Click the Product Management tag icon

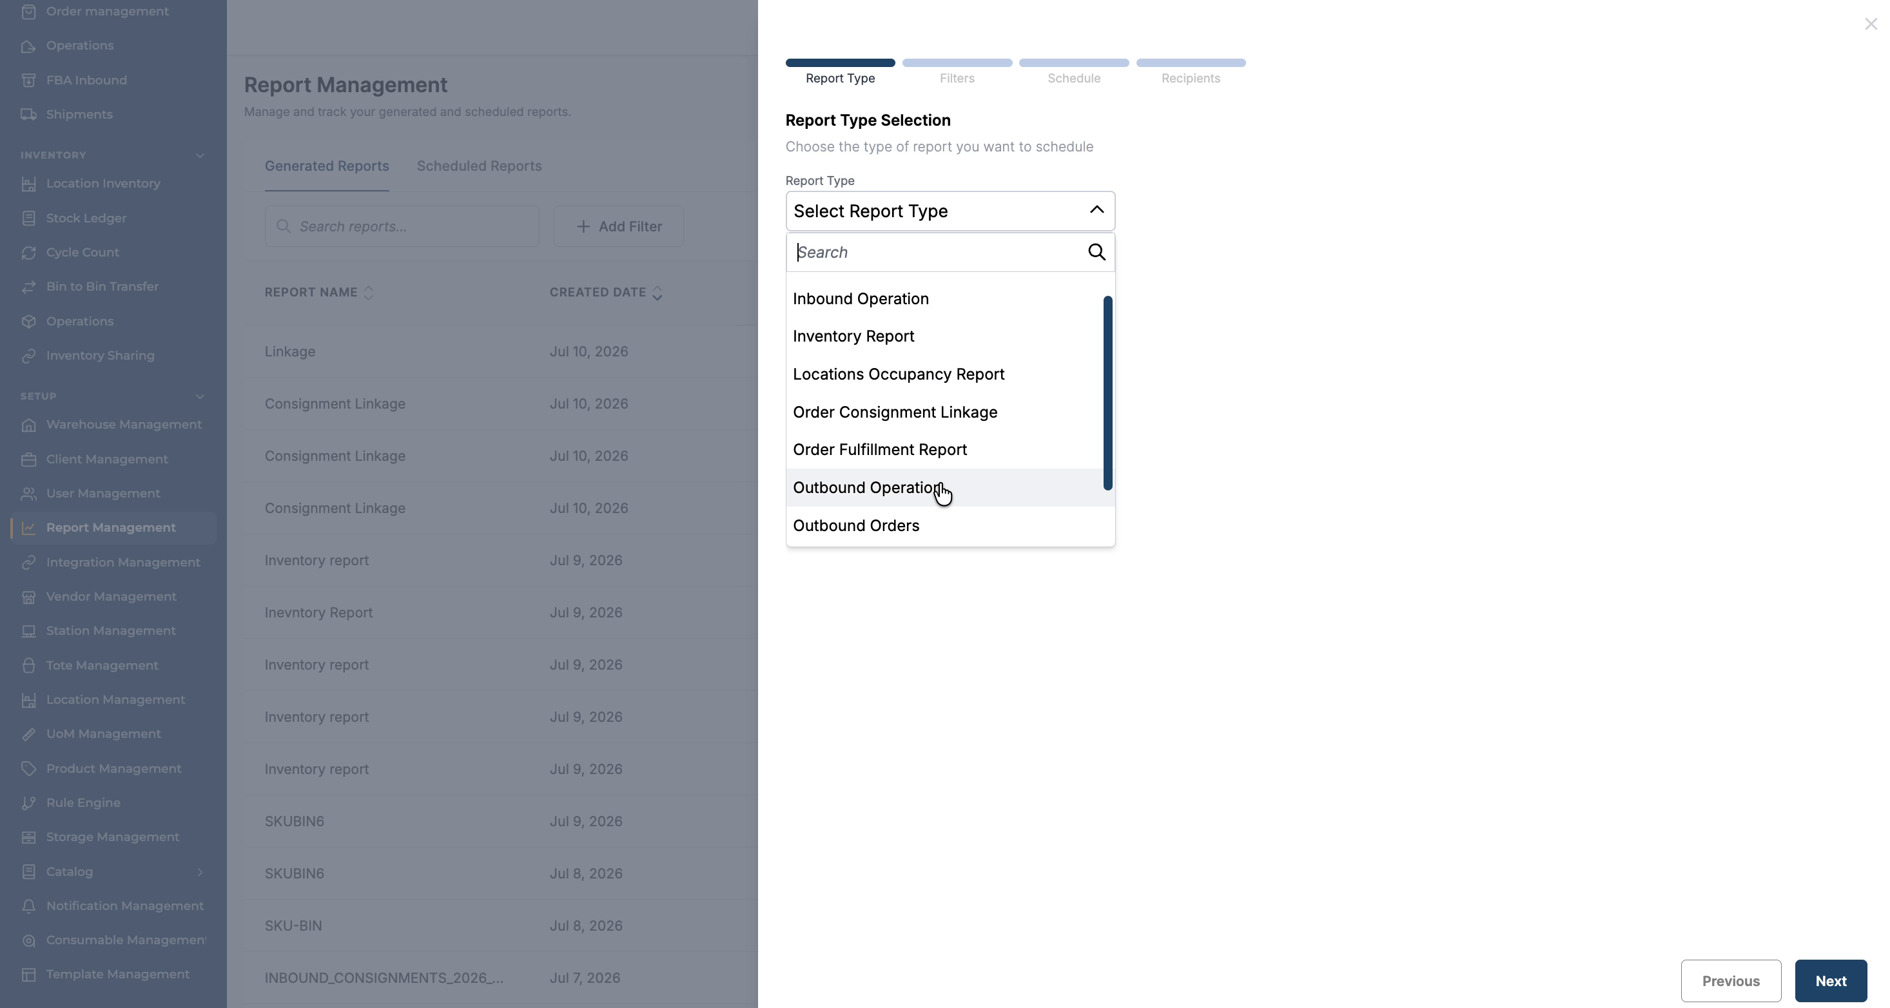(28, 769)
